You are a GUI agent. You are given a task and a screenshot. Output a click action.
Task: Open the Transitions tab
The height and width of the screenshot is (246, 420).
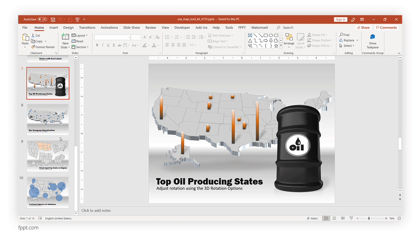[x=87, y=28]
